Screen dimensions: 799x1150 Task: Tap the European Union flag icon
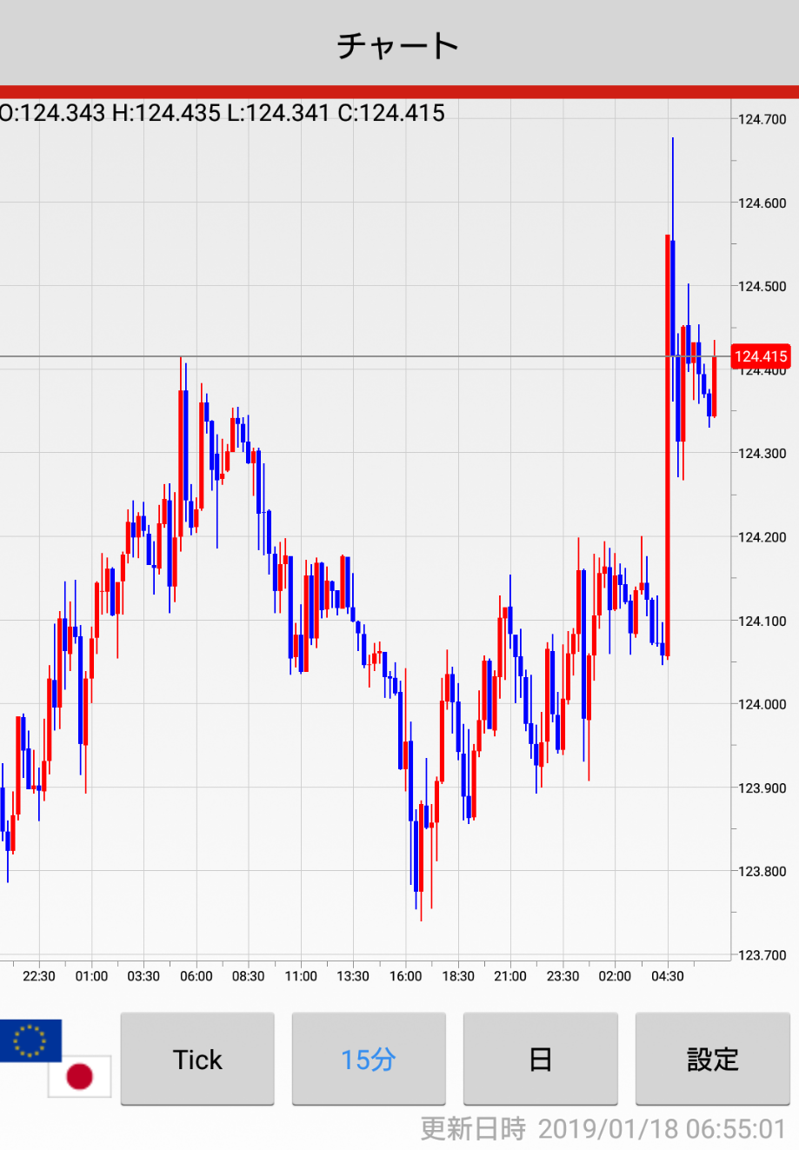pos(30,1040)
